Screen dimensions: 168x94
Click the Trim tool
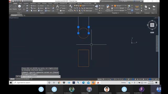click(47, 6)
